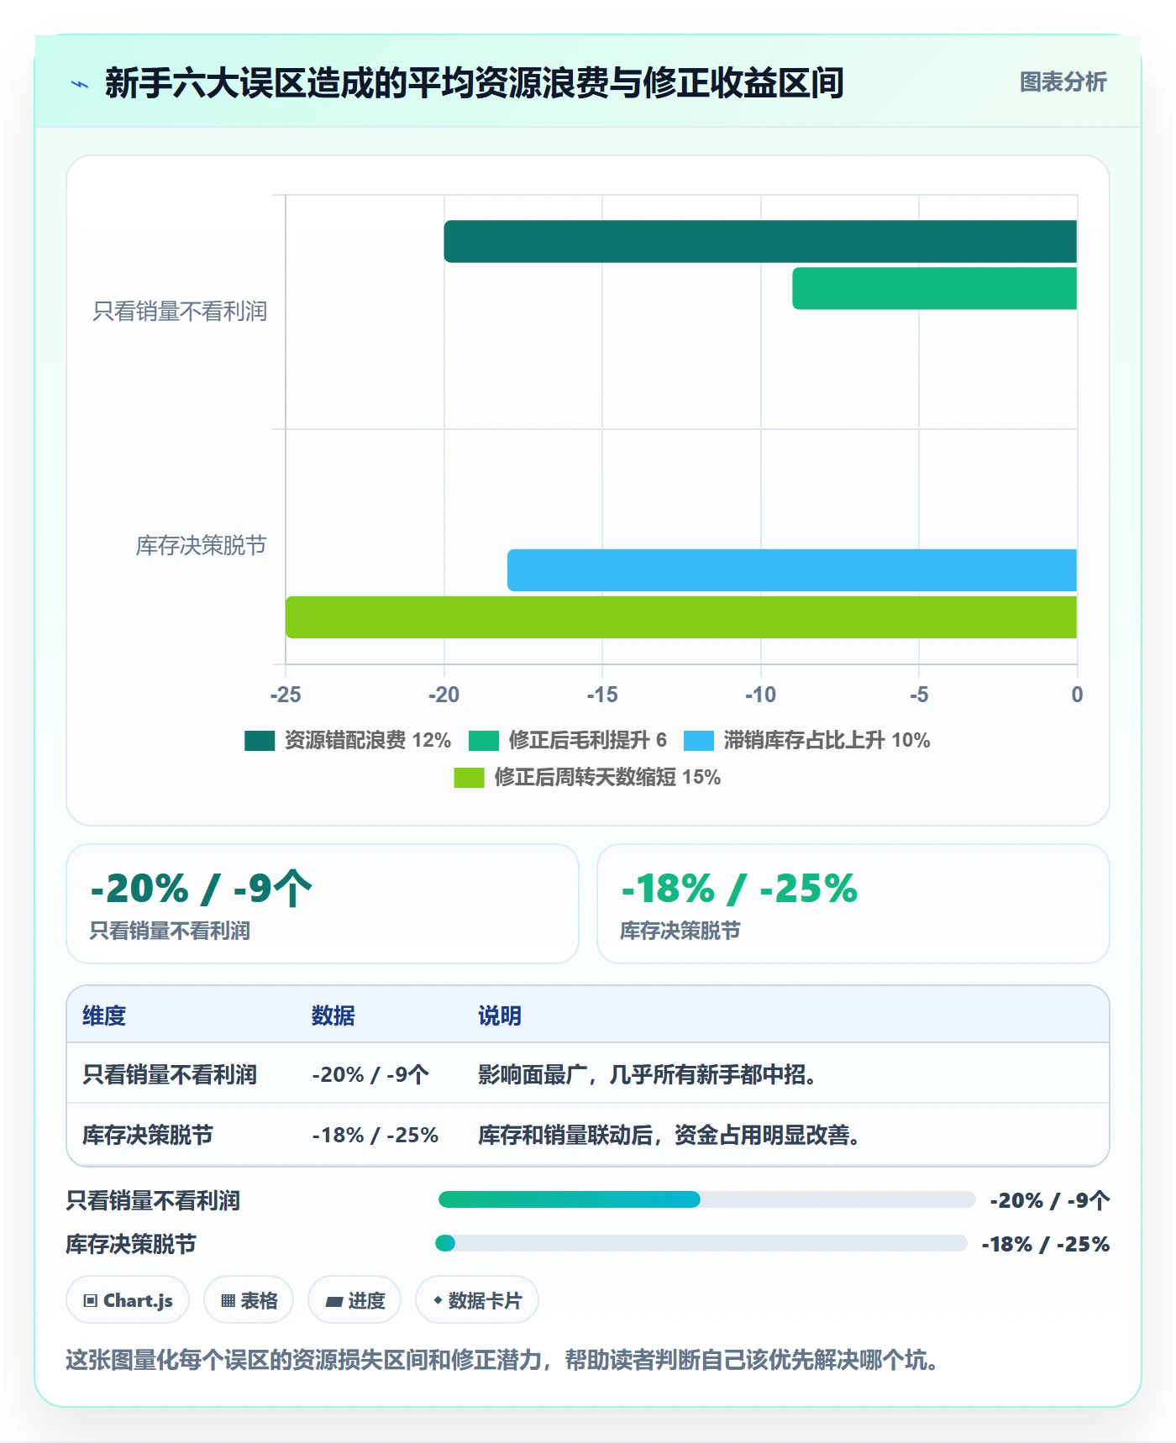Click the lightning icon beside the card title

coord(80,84)
